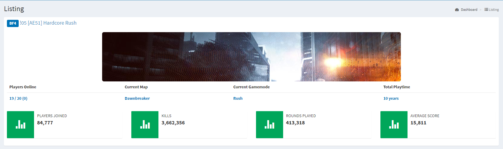The height and width of the screenshot is (149, 503).
Task: Click the Listing page heading
Action: coord(14,9)
